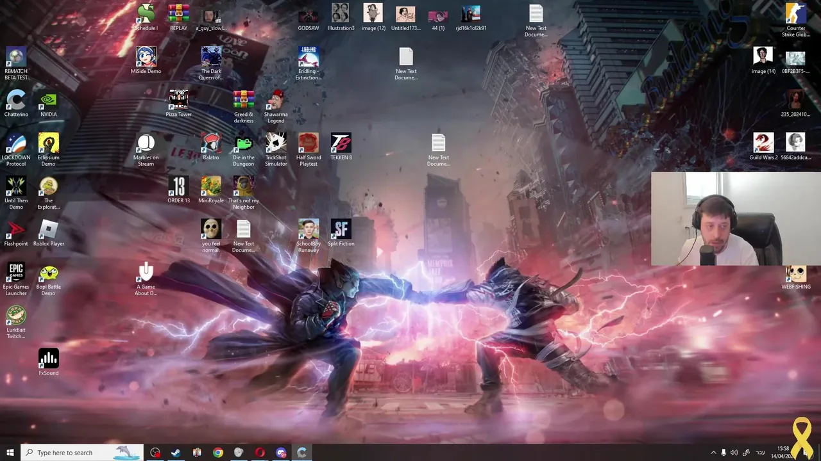
Task: Show hidden system tray icons
Action: click(x=713, y=453)
